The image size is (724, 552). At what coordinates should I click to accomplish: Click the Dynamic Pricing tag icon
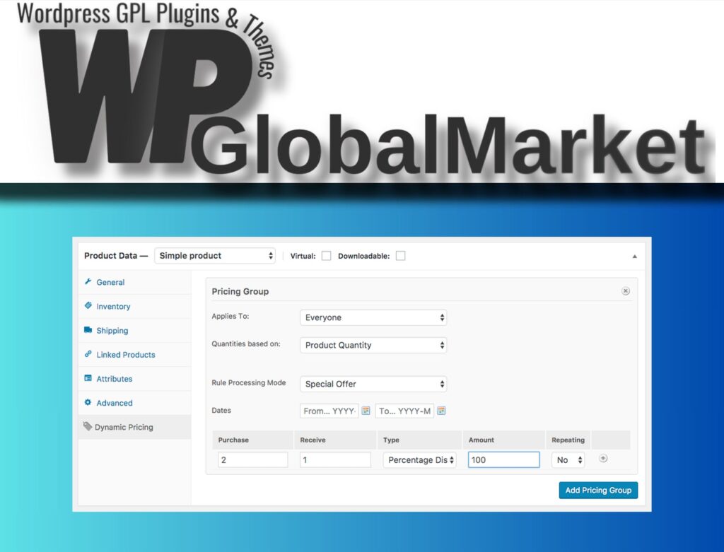(x=87, y=426)
